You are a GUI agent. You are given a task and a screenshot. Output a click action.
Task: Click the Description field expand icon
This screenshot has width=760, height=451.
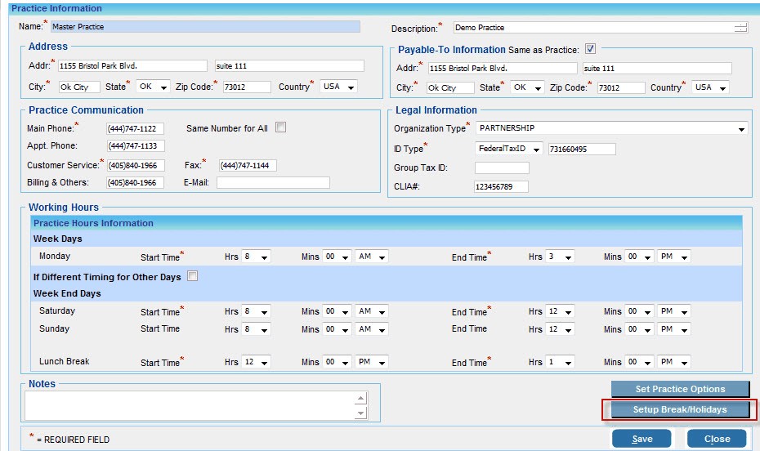pos(740,27)
